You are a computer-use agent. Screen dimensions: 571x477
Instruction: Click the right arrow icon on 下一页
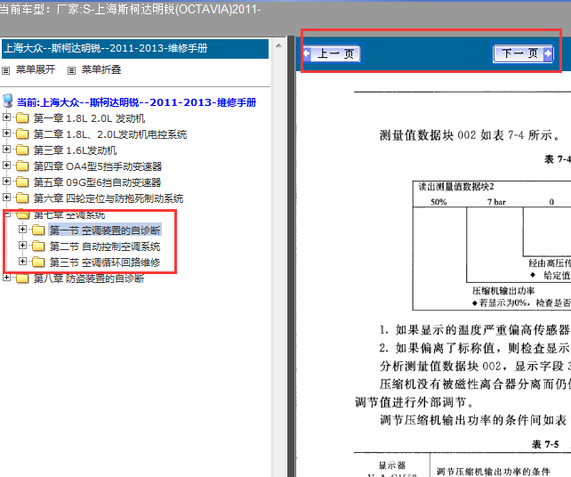coord(547,54)
